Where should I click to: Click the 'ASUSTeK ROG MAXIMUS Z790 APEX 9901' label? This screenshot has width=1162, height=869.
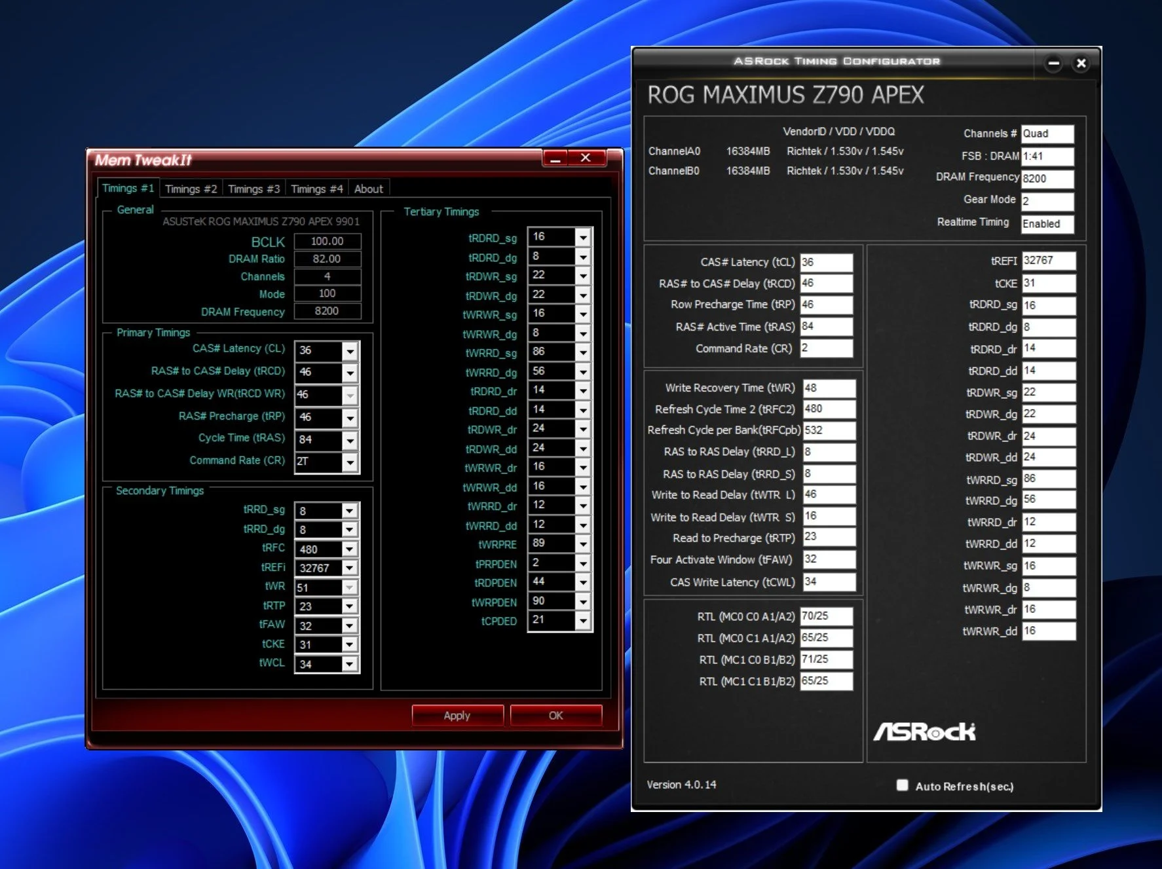click(261, 221)
